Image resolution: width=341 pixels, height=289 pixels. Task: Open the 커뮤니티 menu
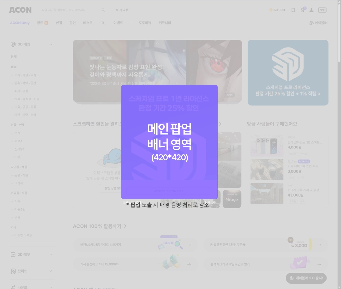coord(165,23)
